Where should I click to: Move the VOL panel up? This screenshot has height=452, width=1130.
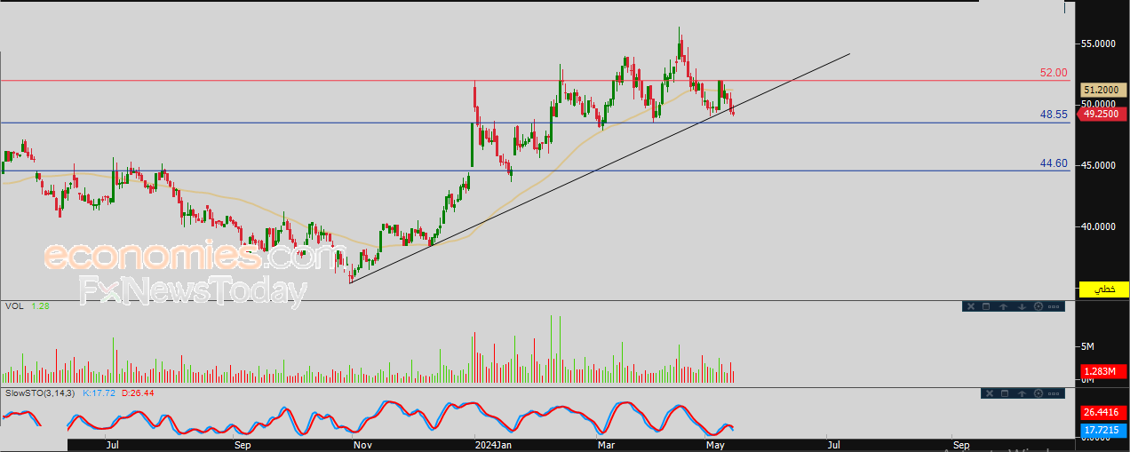1003,306
